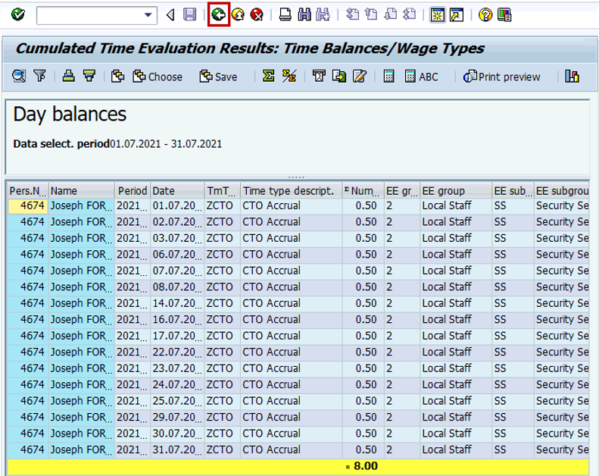This screenshot has height=476, width=599.
Task: Click the Sort Ascending icon
Action: [x=69, y=76]
